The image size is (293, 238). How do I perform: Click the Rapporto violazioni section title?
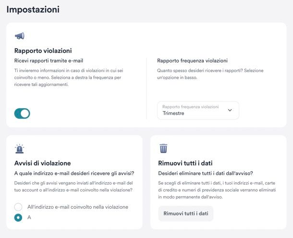tap(43, 50)
